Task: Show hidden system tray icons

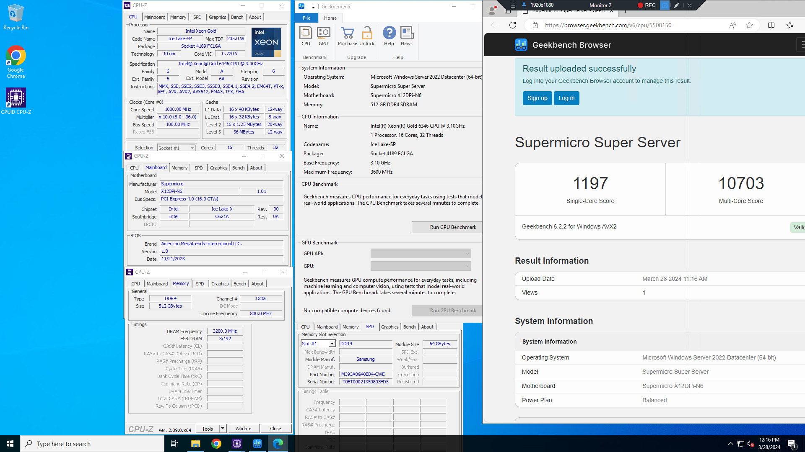Action: (730, 444)
